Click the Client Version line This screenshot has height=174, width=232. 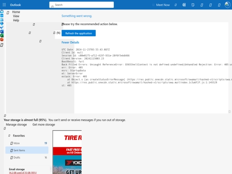(x=83, y=58)
